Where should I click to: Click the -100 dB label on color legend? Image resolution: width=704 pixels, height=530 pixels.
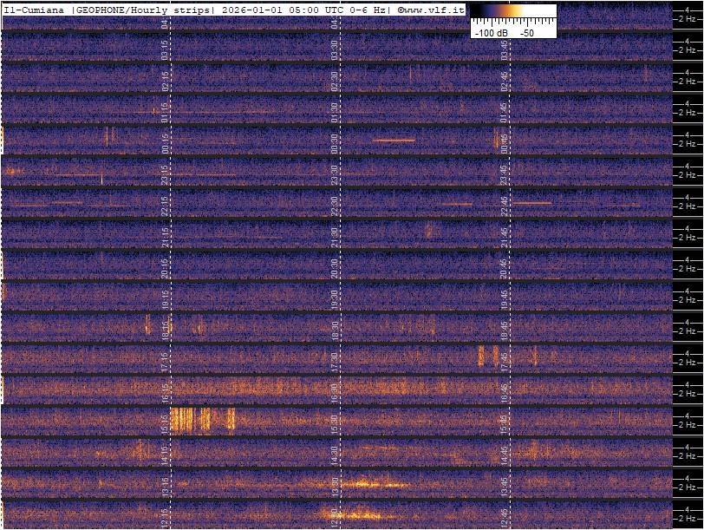tap(492, 32)
